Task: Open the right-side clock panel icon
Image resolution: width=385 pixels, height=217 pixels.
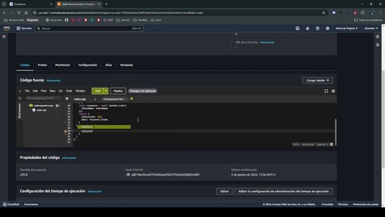Action: 377,45
